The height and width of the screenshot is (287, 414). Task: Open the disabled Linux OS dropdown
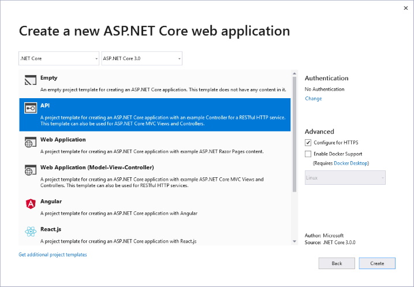tap(345, 178)
